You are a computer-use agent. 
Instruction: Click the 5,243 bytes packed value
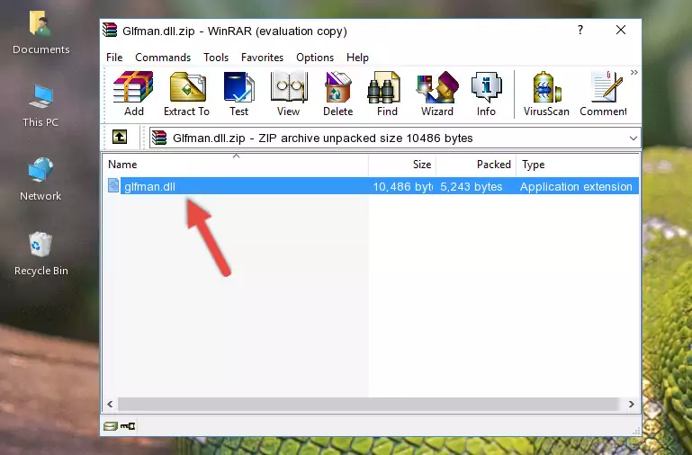[472, 186]
